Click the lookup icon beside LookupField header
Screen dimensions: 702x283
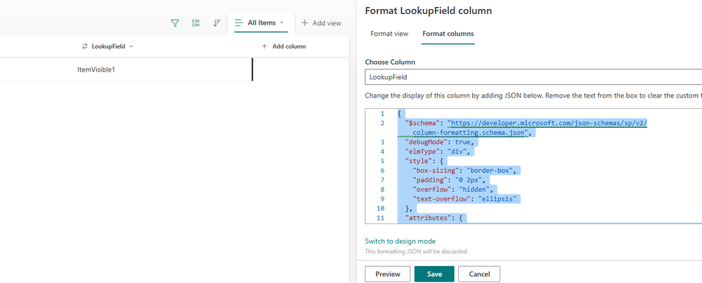(x=85, y=46)
